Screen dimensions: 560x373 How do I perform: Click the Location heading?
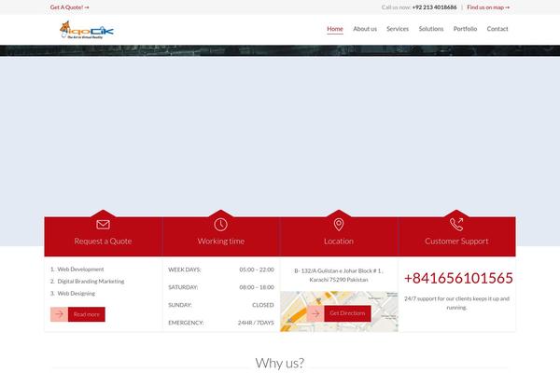pos(339,242)
